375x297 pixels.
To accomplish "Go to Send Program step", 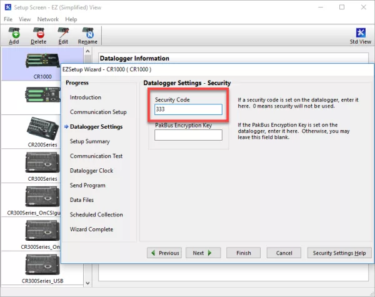I will (x=87, y=185).
